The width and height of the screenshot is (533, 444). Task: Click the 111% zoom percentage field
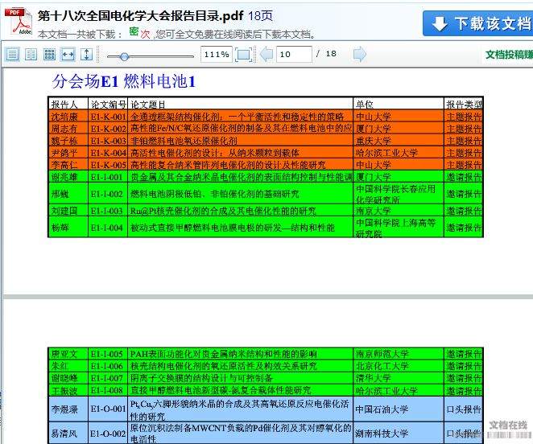(217, 55)
